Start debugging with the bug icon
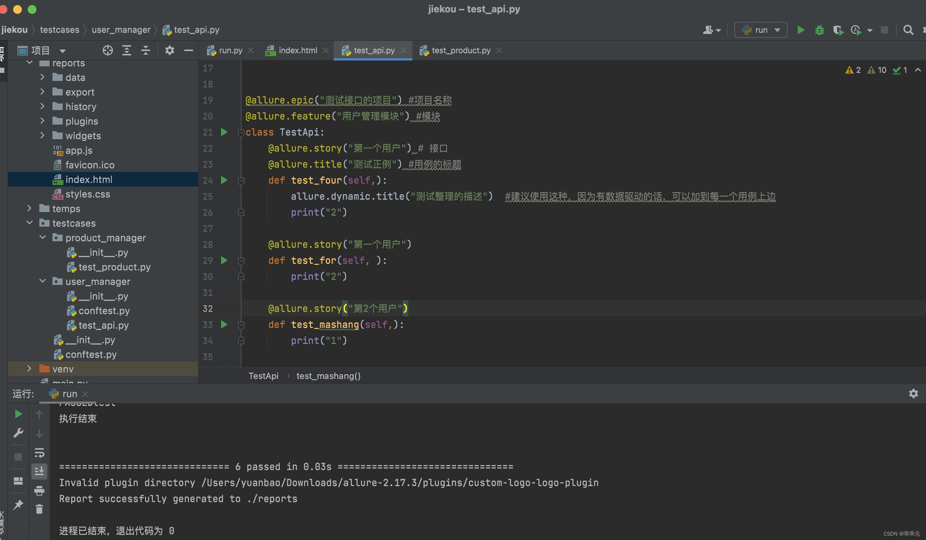Viewport: 926px width, 540px height. [x=819, y=30]
